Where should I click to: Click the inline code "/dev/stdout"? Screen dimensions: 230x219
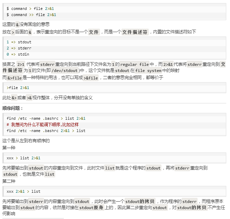[64, 71]
